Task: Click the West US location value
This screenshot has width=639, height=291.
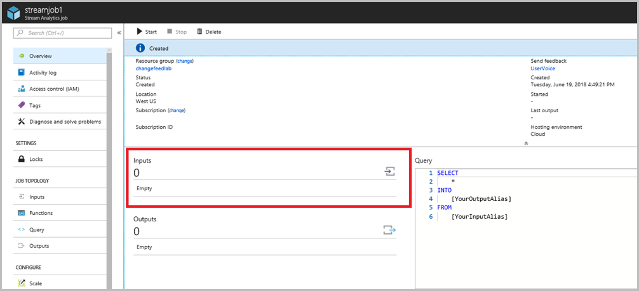Action: pos(146,101)
